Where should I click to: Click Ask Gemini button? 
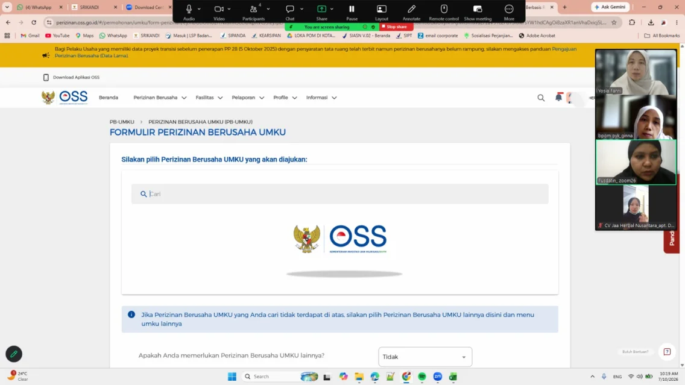(x=610, y=7)
